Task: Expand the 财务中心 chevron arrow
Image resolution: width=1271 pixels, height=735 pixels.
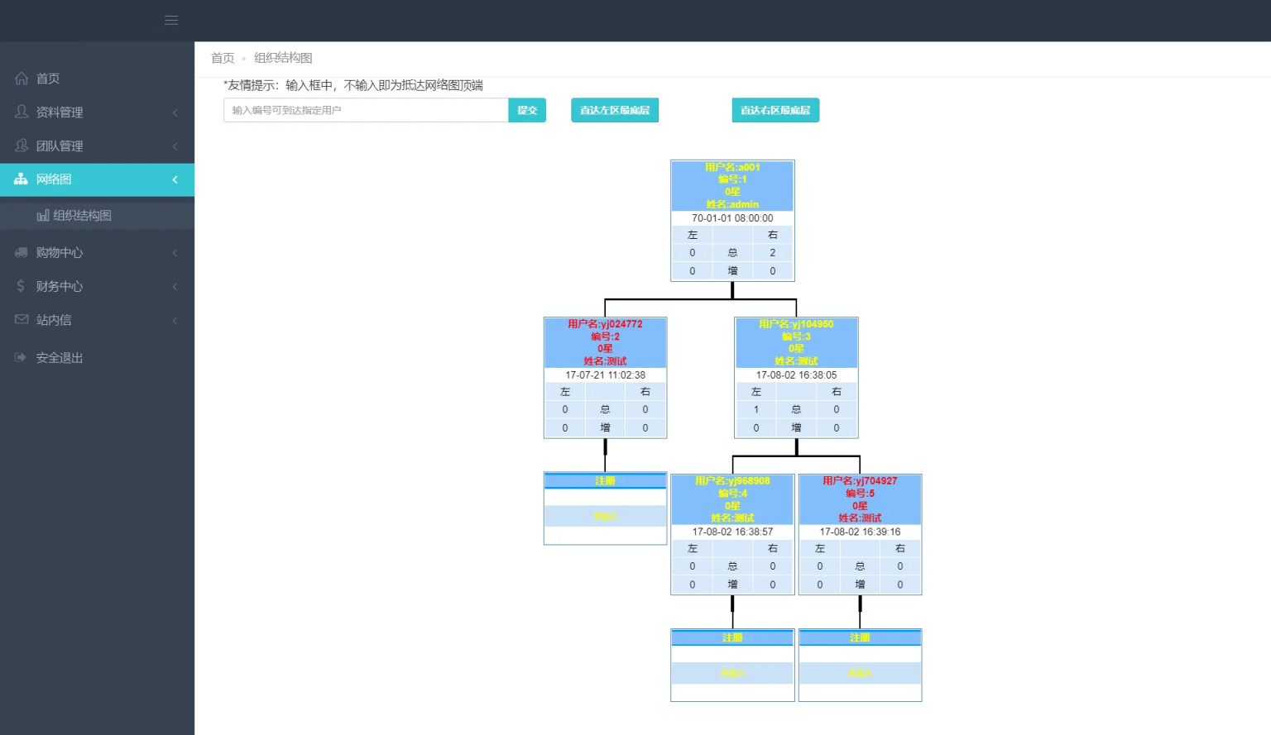Action: click(175, 287)
